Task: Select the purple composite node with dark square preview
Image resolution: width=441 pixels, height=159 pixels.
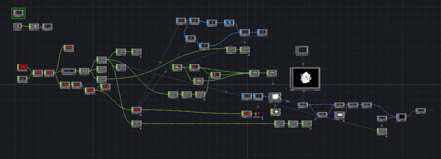Action: (x=401, y=117)
